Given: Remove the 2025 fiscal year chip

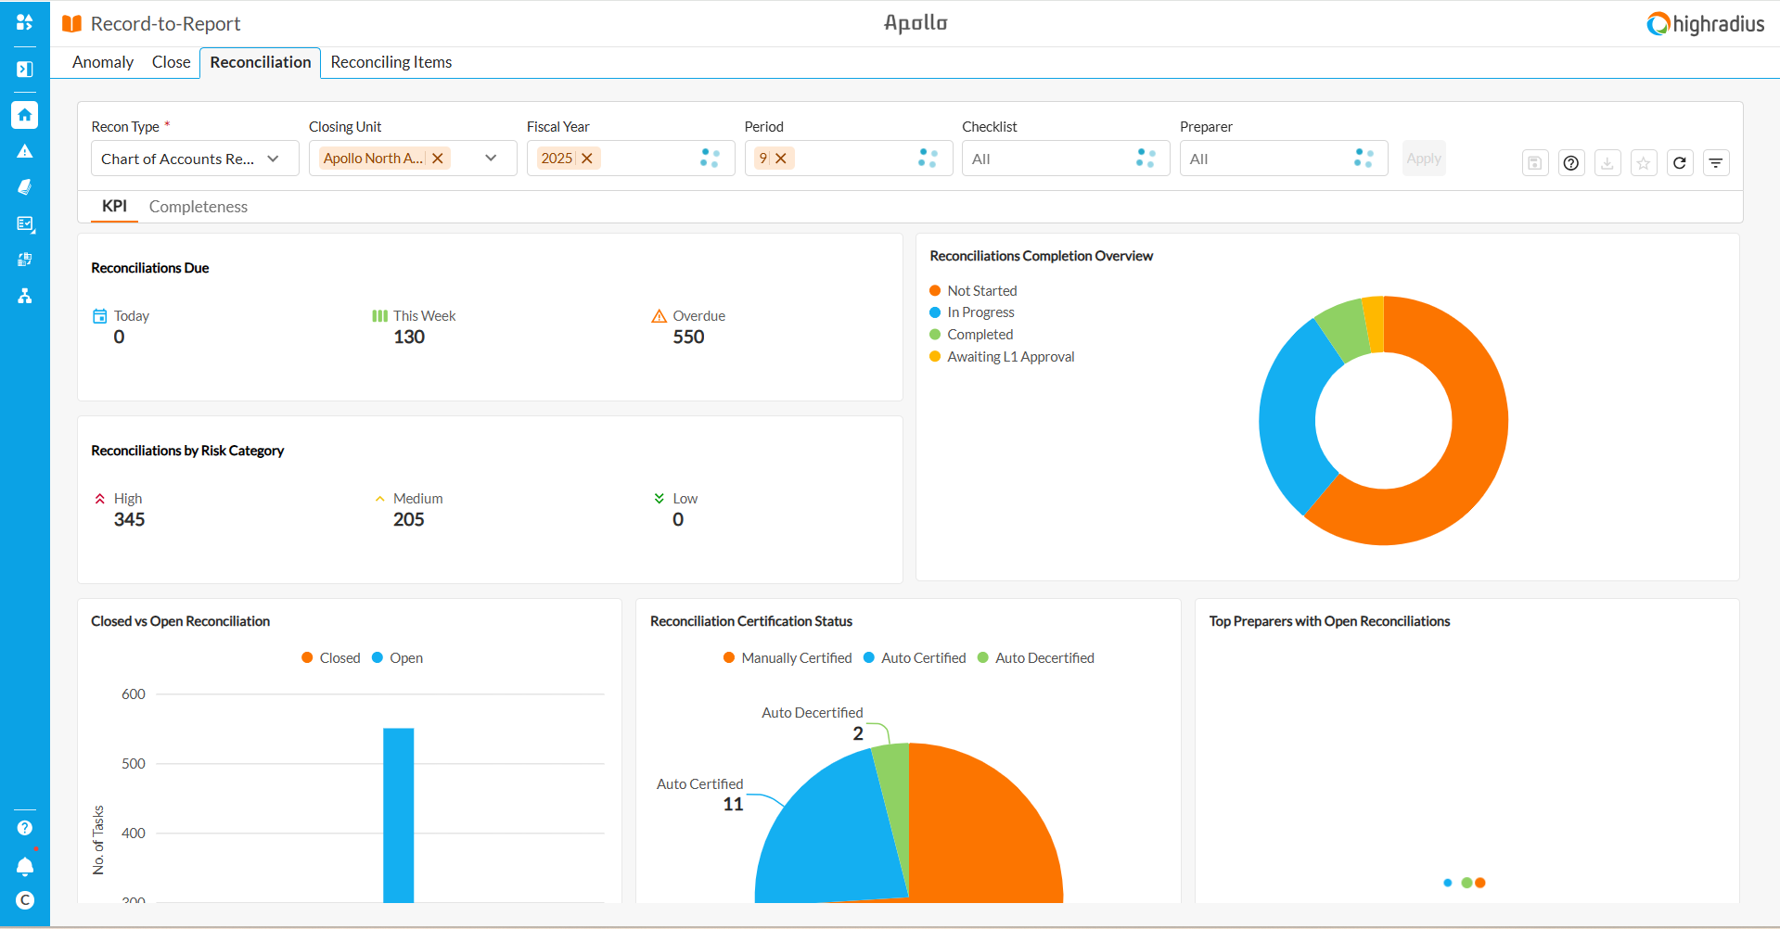Looking at the screenshot, I should click(x=587, y=159).
